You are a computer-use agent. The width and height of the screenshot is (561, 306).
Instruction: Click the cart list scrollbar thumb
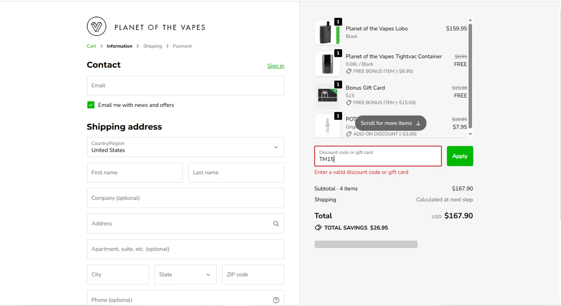[470, 76]
